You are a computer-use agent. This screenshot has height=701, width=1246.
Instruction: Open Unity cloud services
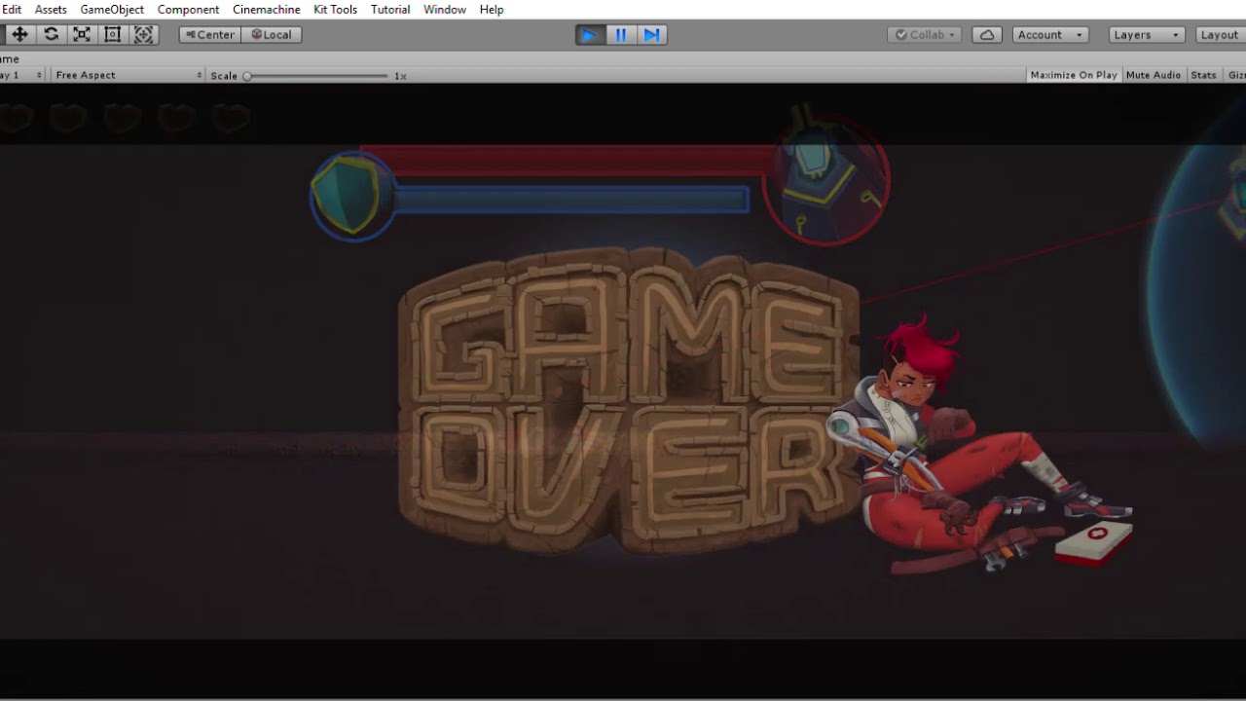pos(987,34)
